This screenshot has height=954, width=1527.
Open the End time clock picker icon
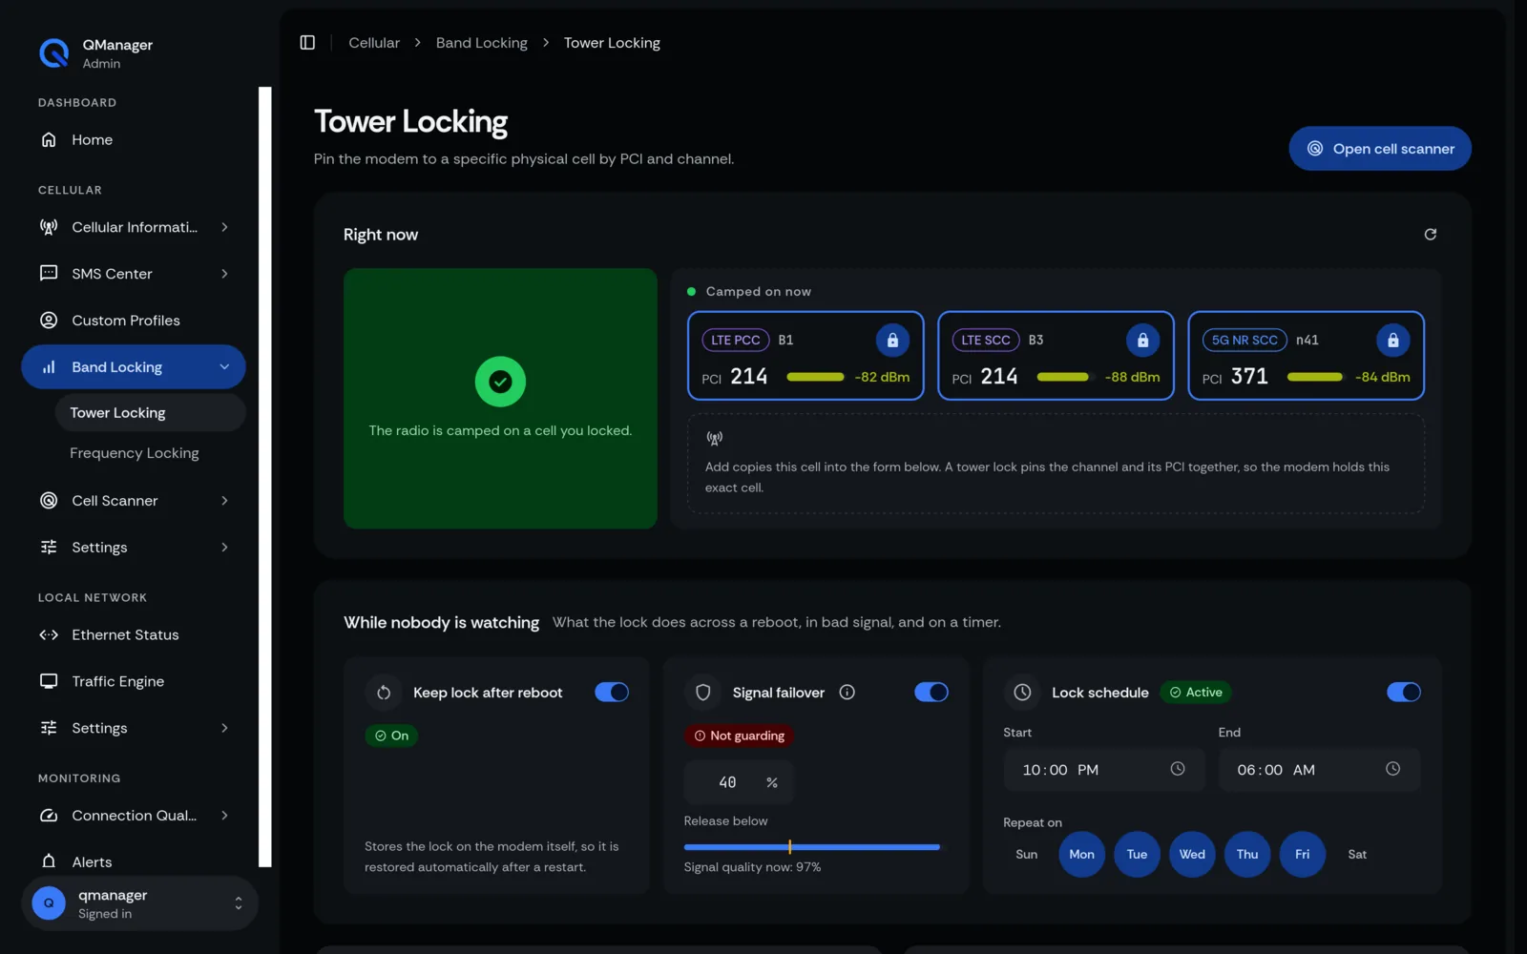tap(1392, 769)
